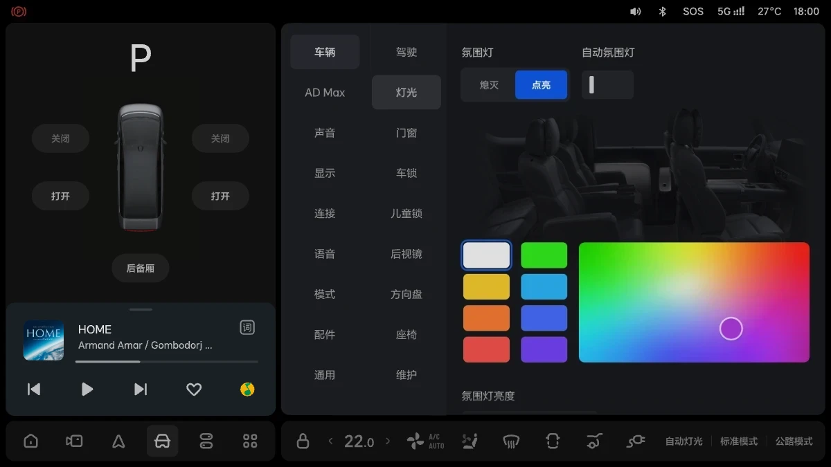Set ambient light to 点亮 (on)
The width and height of the screenshot is (831, 467).
[541, 85]
